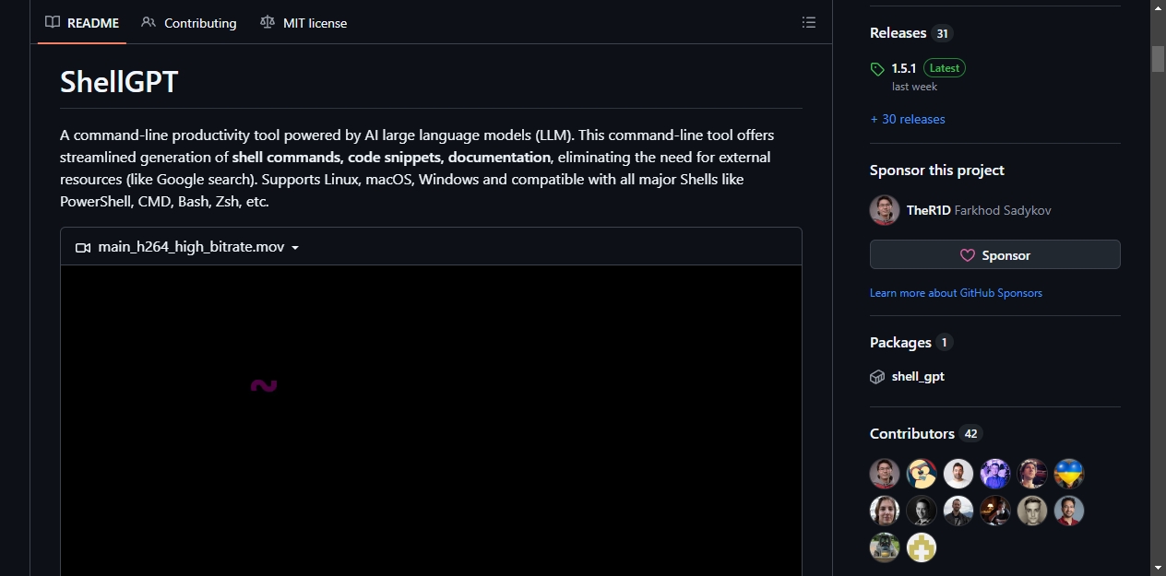Click the release tag icon next to 1.5.1
Image resolution: width=1166 pixels, height=576 pixels.
click(x=877, y=69)
